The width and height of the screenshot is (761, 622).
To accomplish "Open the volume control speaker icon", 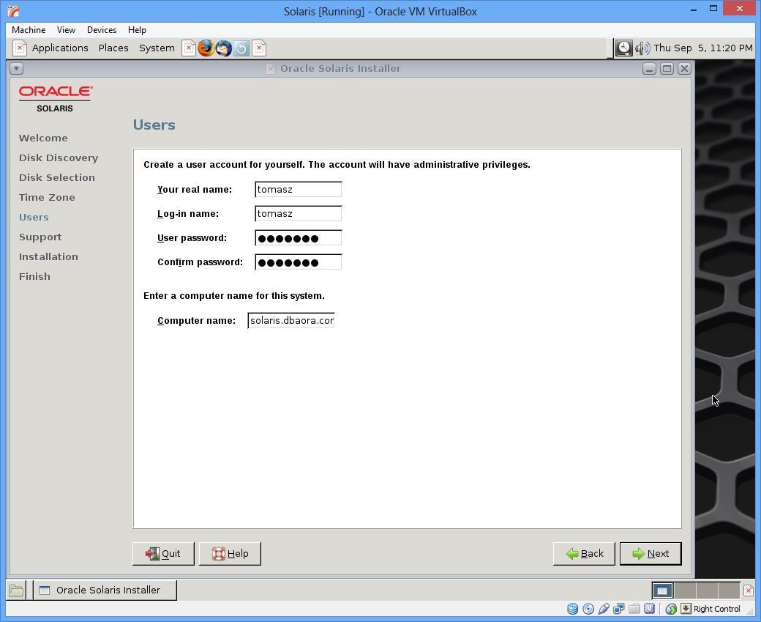I will [x=642, y=48].
